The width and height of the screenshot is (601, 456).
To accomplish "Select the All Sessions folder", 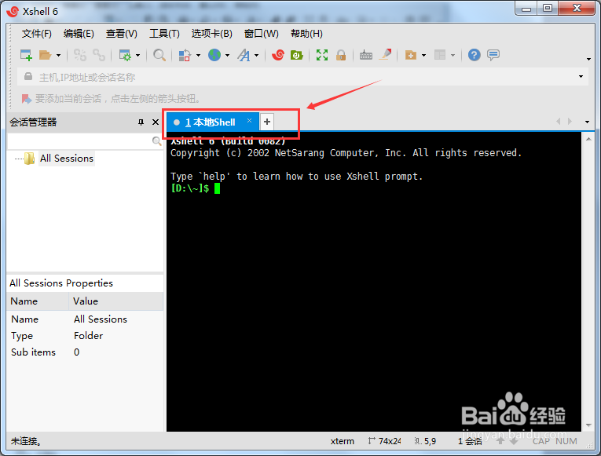I will point(67,158).
